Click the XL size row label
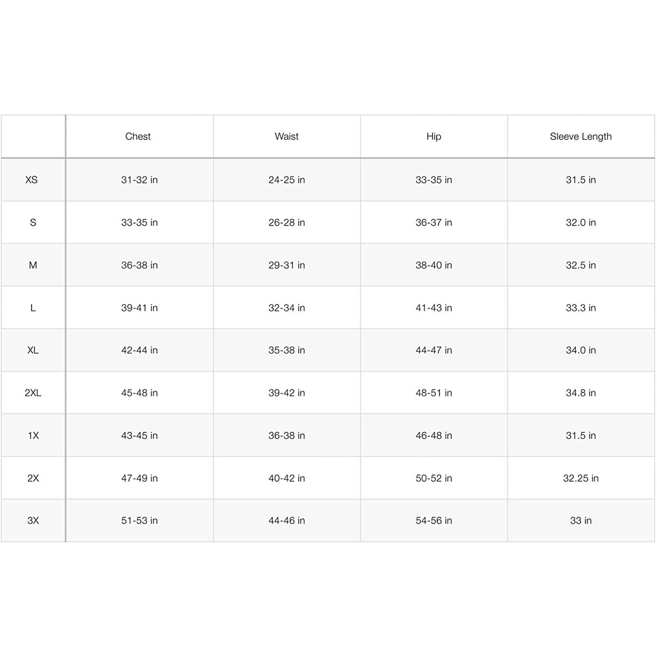 [x=33, y=350]
